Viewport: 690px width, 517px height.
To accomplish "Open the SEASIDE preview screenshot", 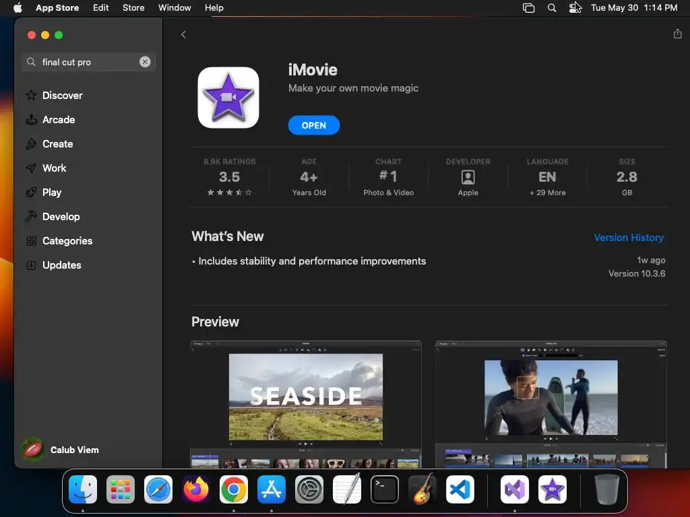I will (x=306, y=404).
